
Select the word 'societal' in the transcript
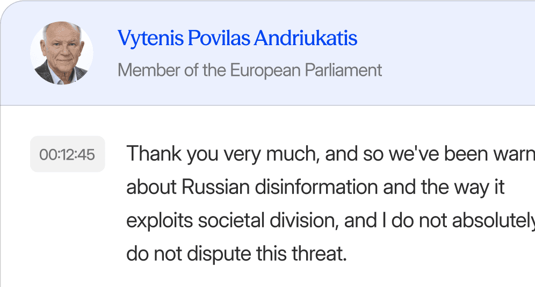pyautogui.click(x=232, y=220)
